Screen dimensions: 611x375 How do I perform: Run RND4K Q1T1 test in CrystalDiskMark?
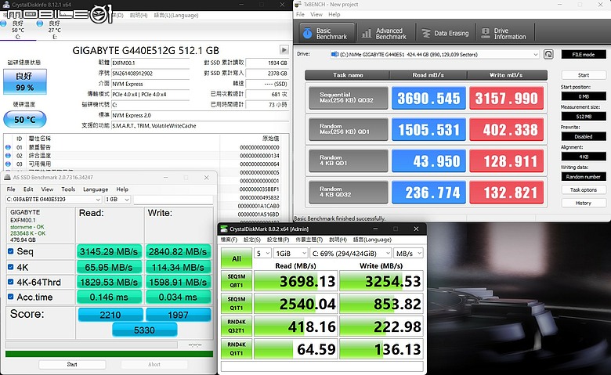pyautogui.click(x=236, y=348)
